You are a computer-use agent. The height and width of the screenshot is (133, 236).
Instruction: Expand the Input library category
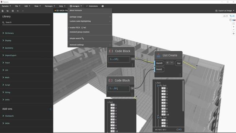click(3, 62)
